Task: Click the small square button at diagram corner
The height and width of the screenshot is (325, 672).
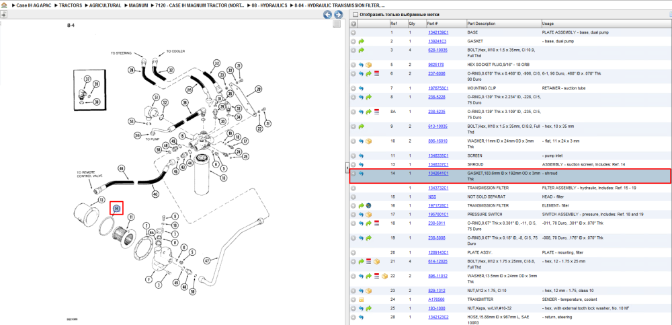Action: [337, 24]
